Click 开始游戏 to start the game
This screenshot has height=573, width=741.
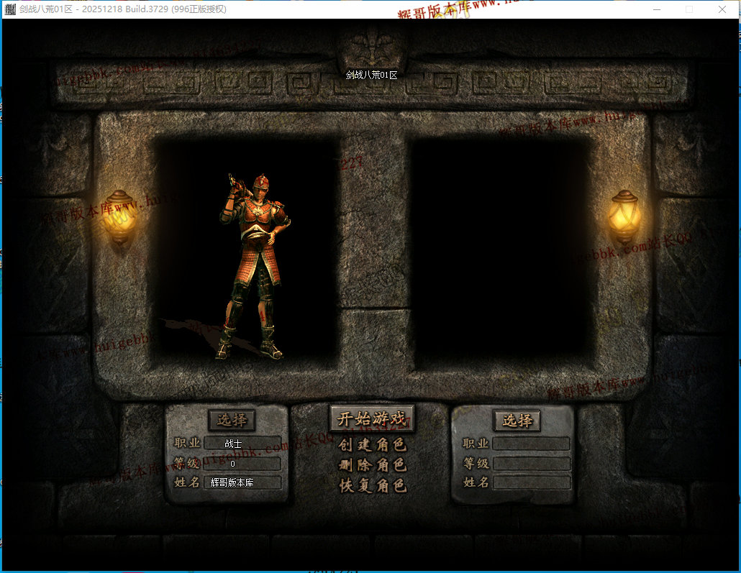pos(372,419)
